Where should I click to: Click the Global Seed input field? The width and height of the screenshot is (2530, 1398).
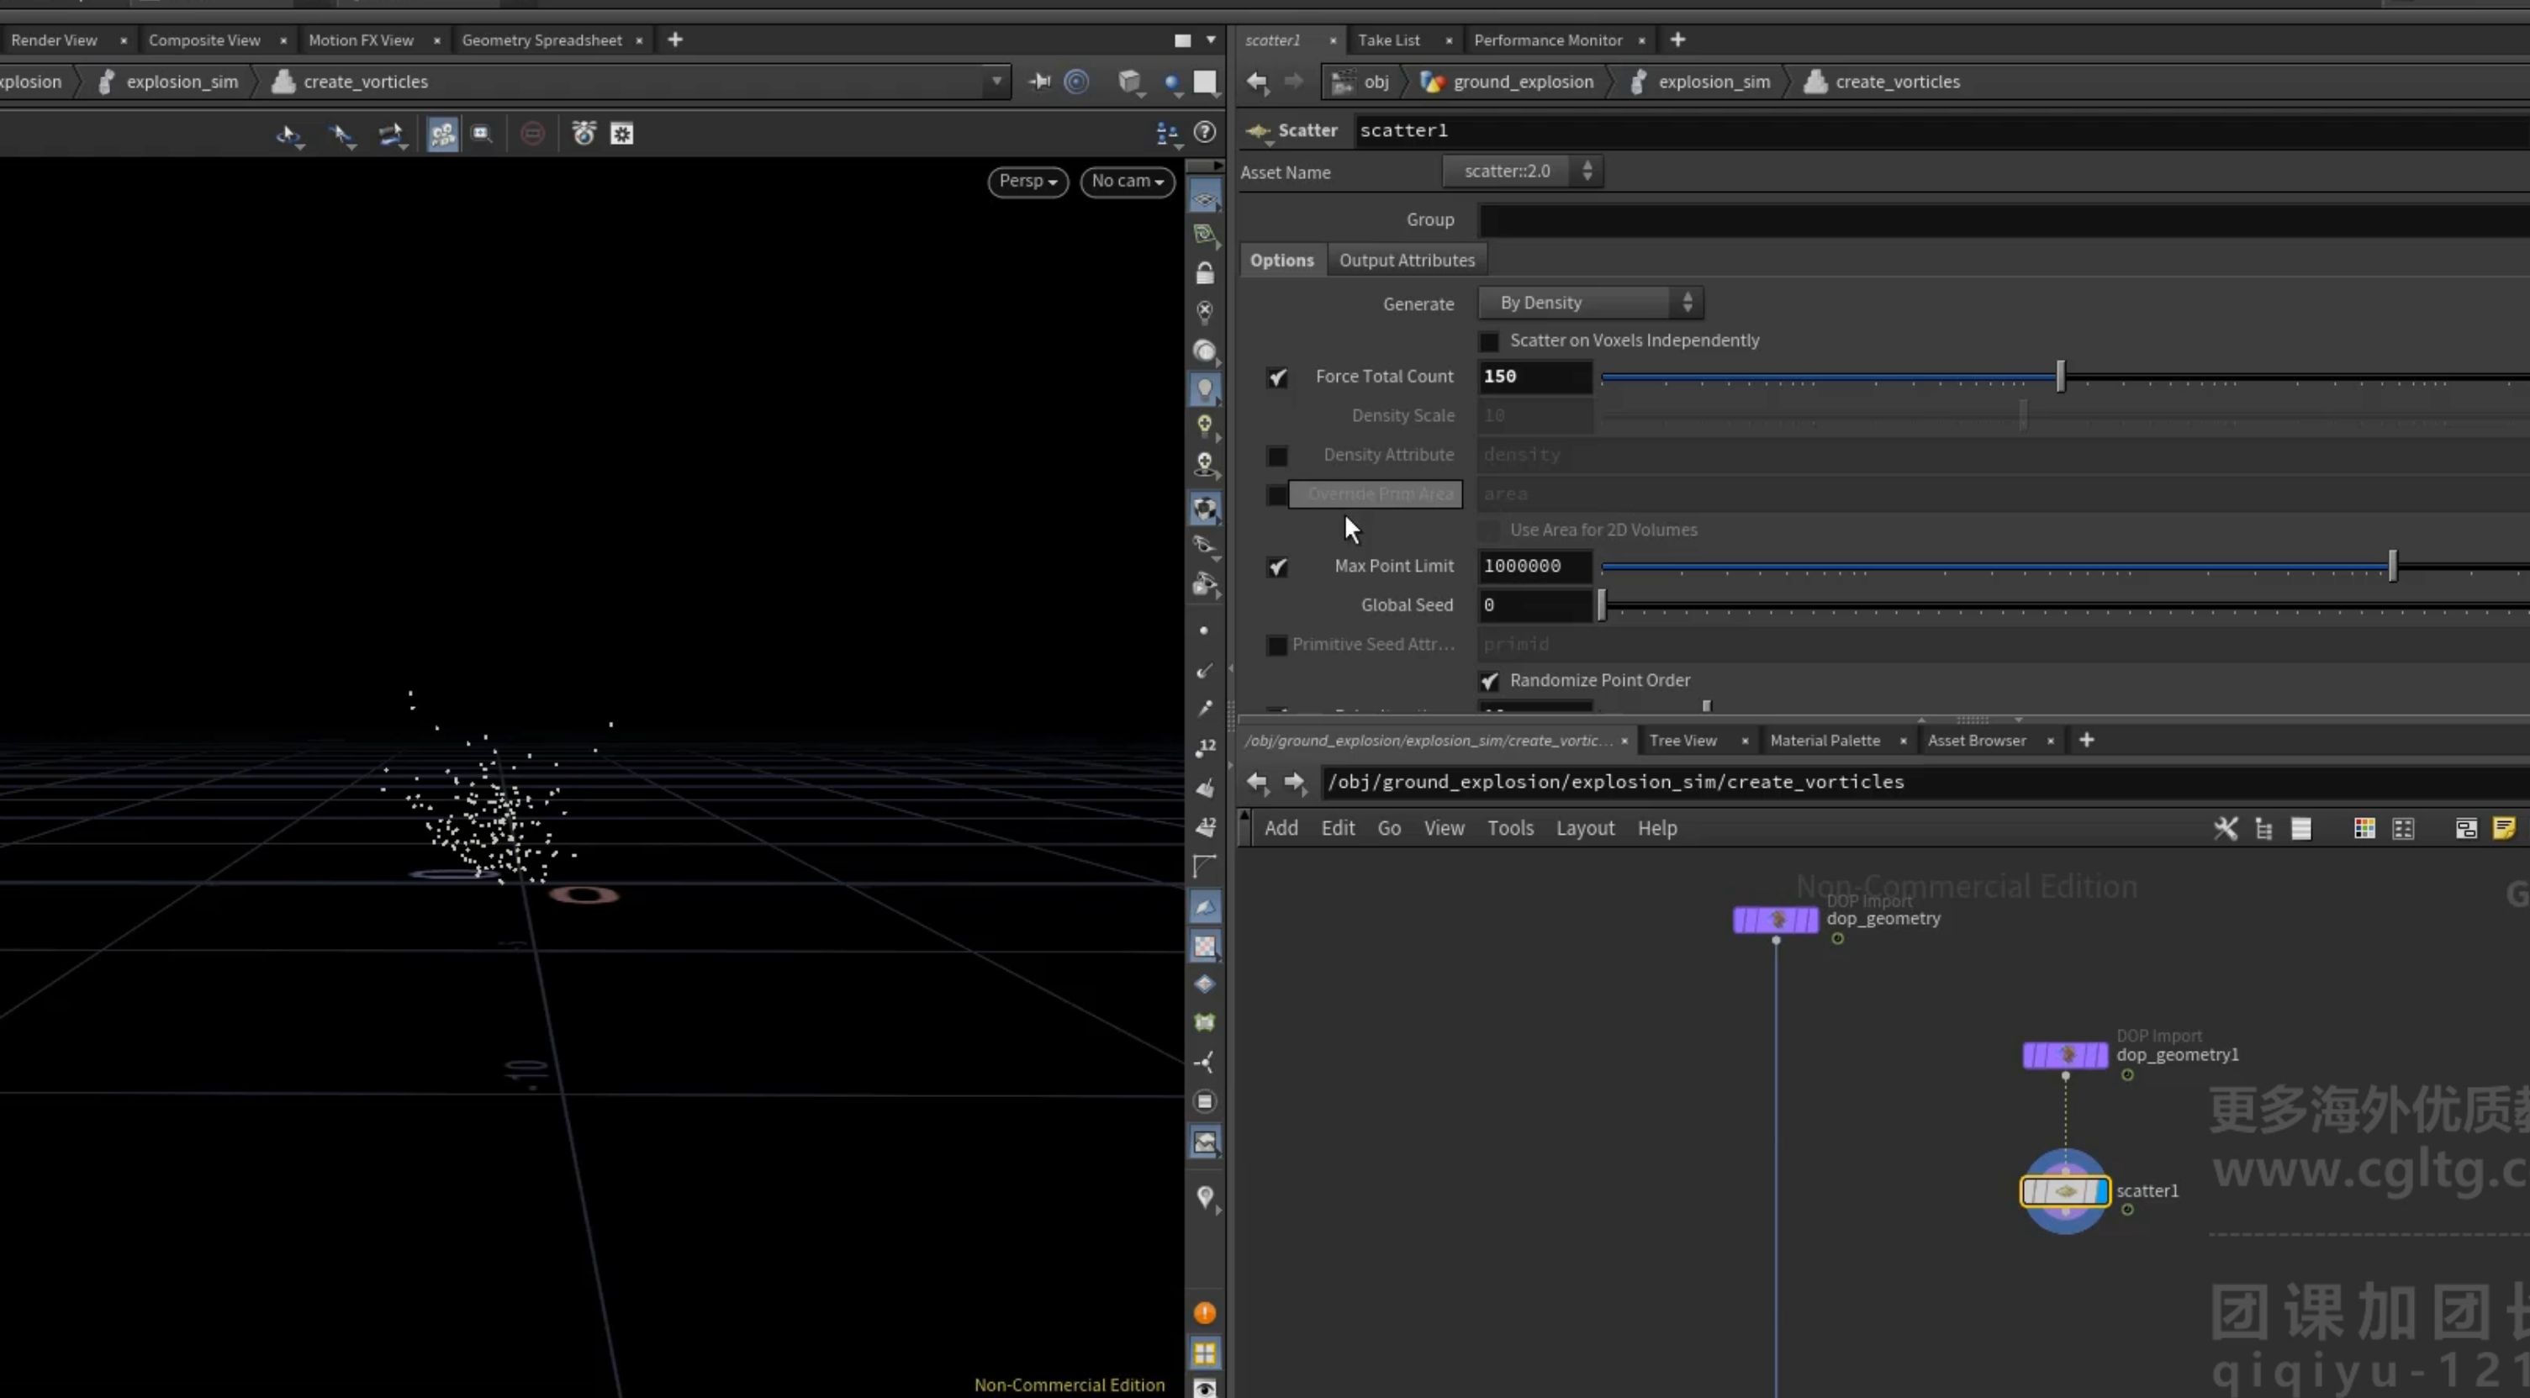[x=1534, y=606]
